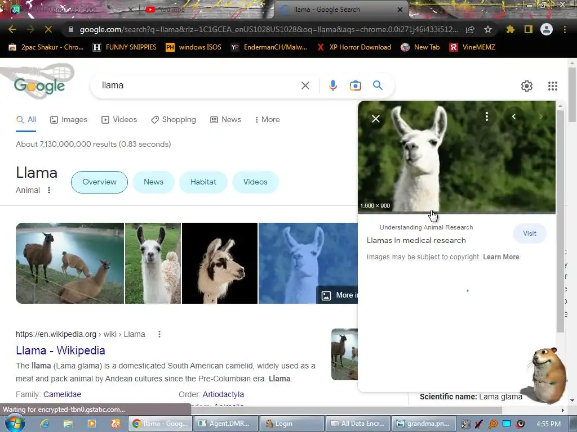Screen dimensions: 577x432
Task: Open Llamas in medical research title
Action: click(x=416, y=240)
